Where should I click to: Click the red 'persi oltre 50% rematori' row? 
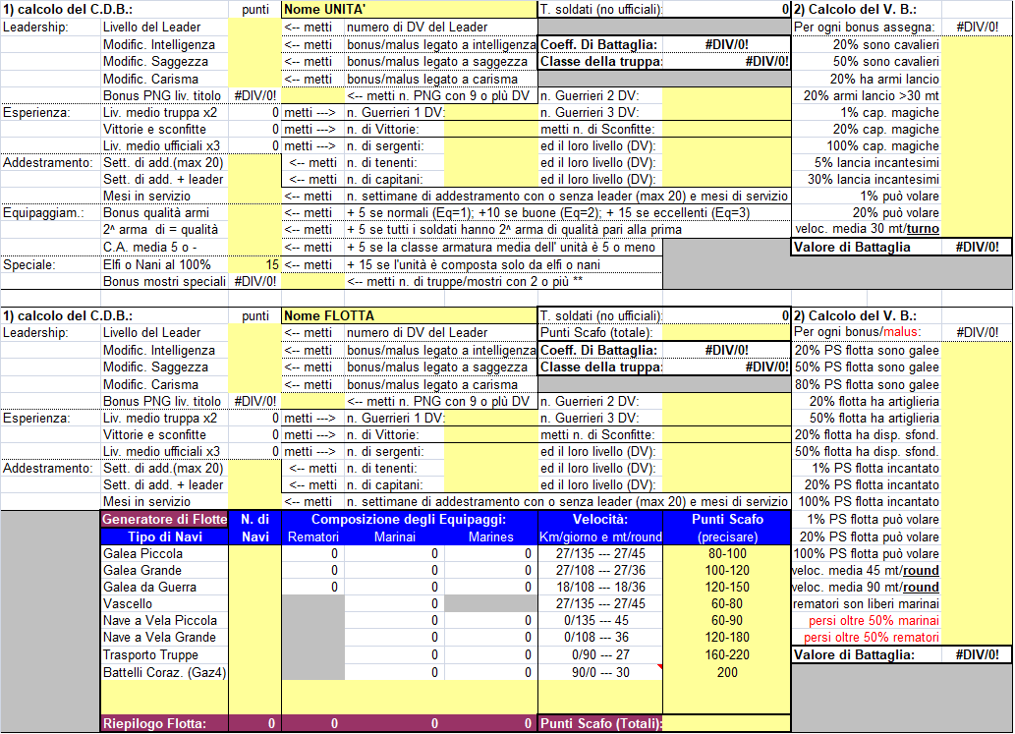coord(867,638)
